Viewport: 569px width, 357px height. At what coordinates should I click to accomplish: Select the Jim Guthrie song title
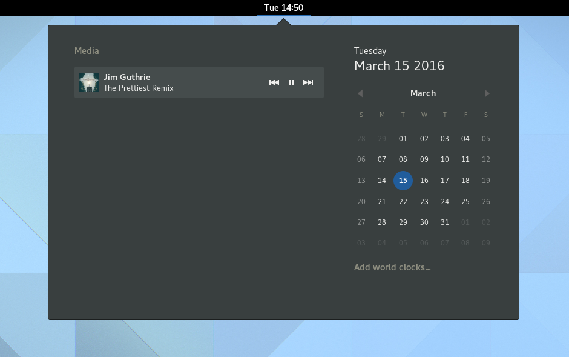coord(127,77)
